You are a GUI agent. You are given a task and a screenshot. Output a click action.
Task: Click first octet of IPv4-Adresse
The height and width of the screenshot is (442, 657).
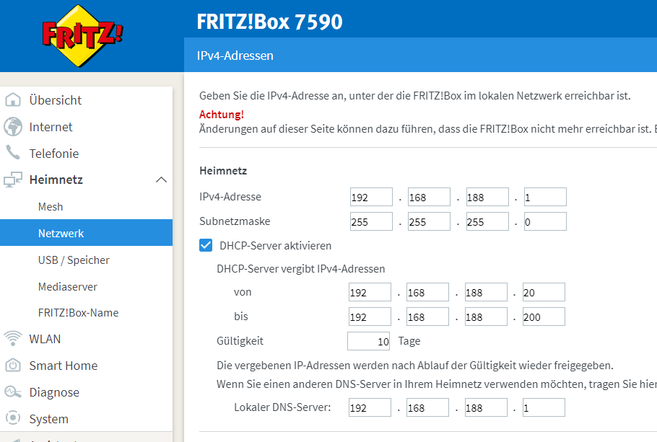[371, 197]
